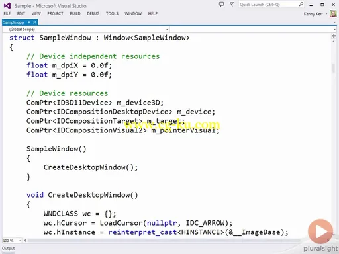Click on m_dpiY variable declaration
This screenshot has width=339, height=254.
[x=65, y=75]
